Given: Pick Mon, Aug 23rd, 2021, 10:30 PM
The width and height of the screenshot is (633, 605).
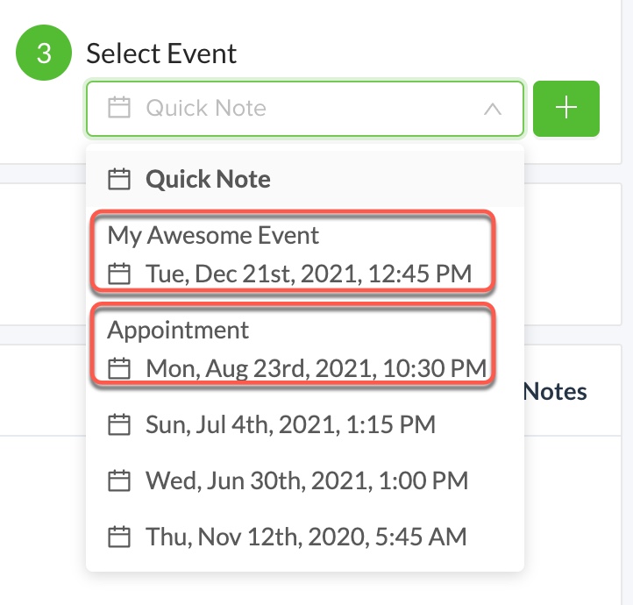Looking at the screenshot, I should point(316,368).
